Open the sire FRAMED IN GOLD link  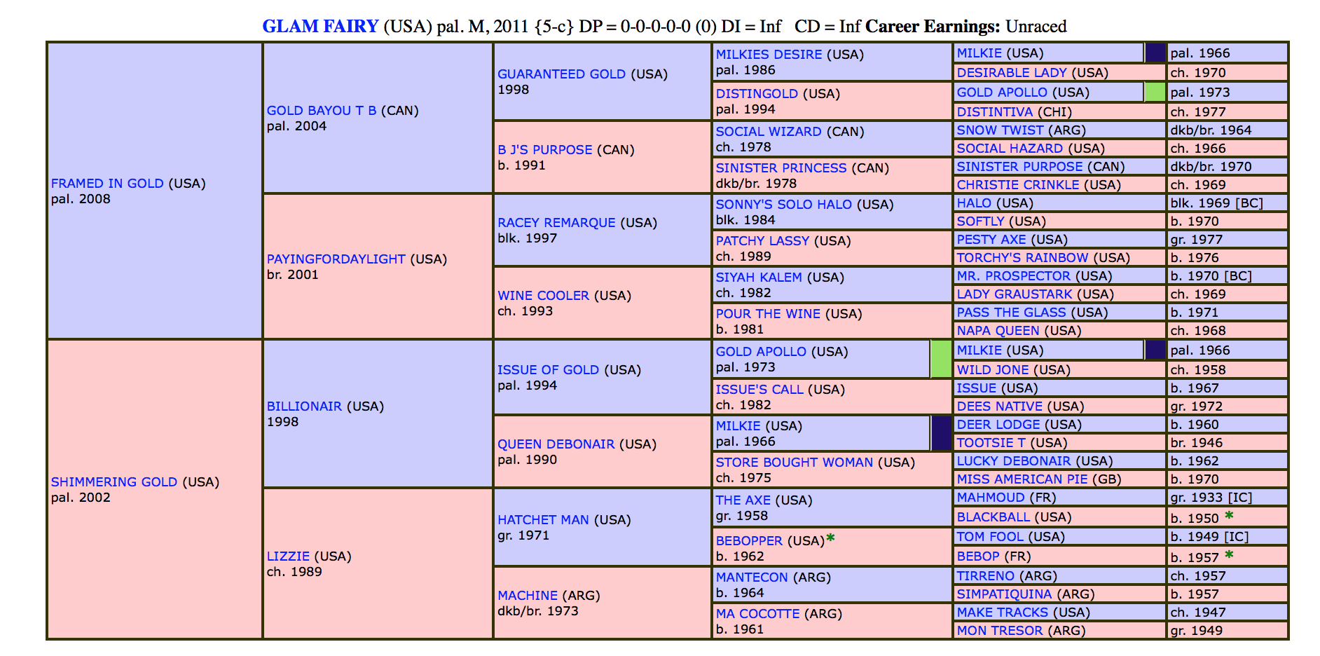107,184
